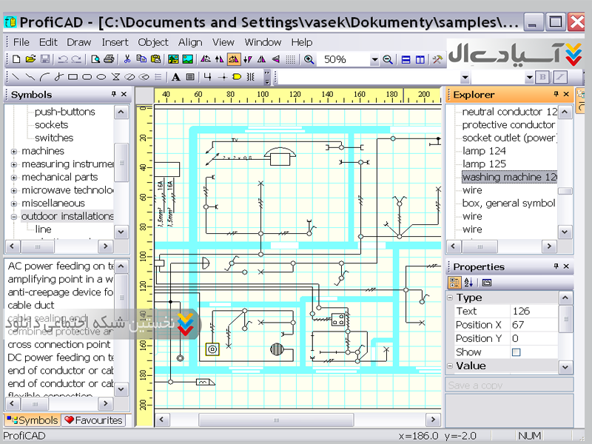Viewport: 592px width, 444px height.
Task: Open the 50% zoom level dropdown
Action: tap(374, 59)
